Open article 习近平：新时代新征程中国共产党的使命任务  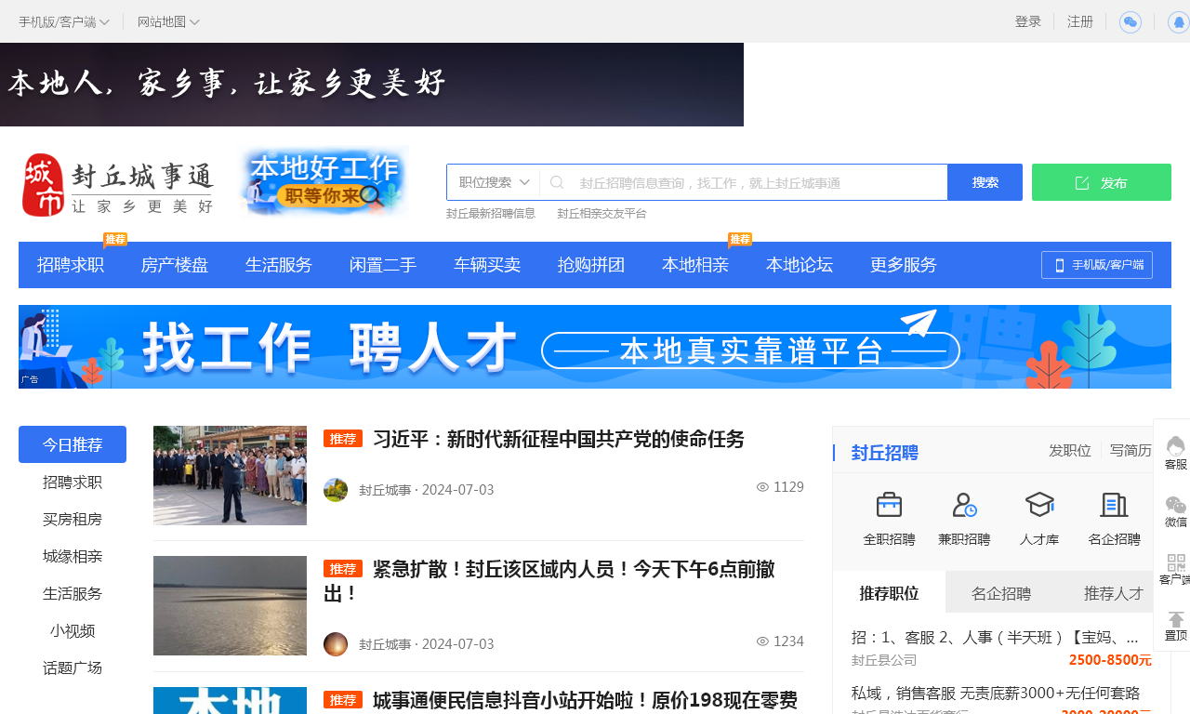click(x=559, y=439)
